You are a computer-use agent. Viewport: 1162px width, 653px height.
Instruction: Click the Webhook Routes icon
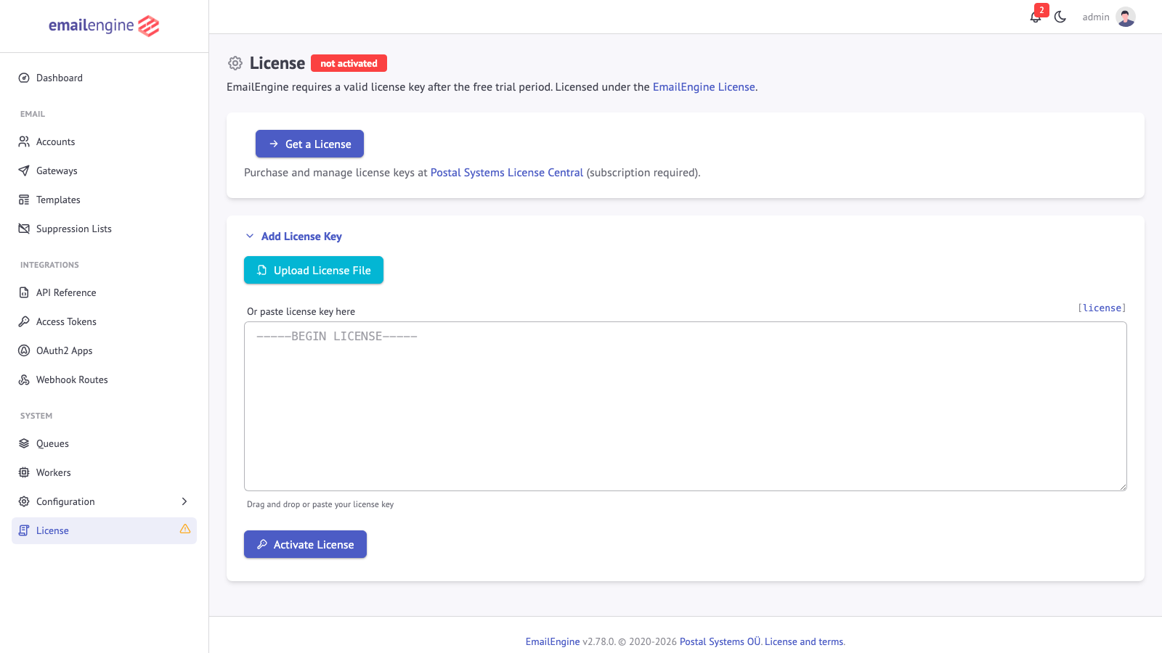[24, 379]
